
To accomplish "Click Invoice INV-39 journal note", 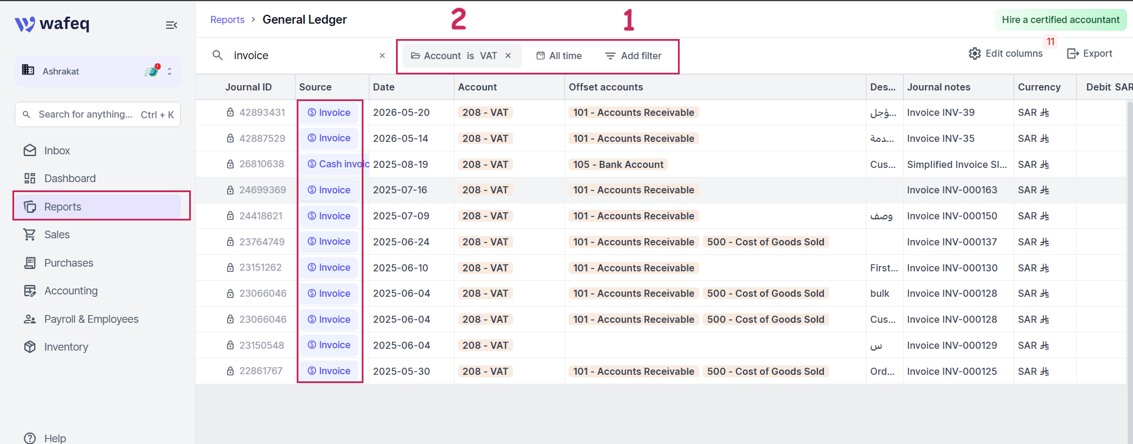I will click(x=941, y=112).
